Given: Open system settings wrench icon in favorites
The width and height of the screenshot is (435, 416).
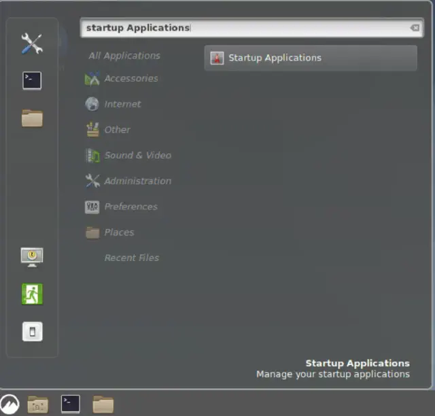Looking at the screenshot, I should coord(32,44).
